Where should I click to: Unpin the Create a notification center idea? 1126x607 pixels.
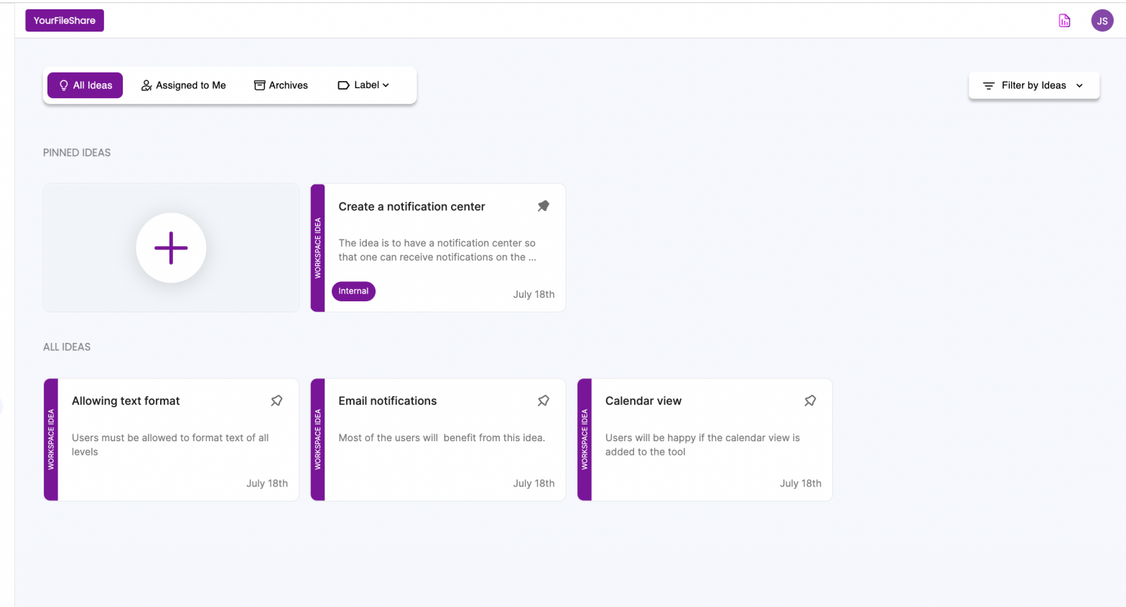click(x=544, y=207)
